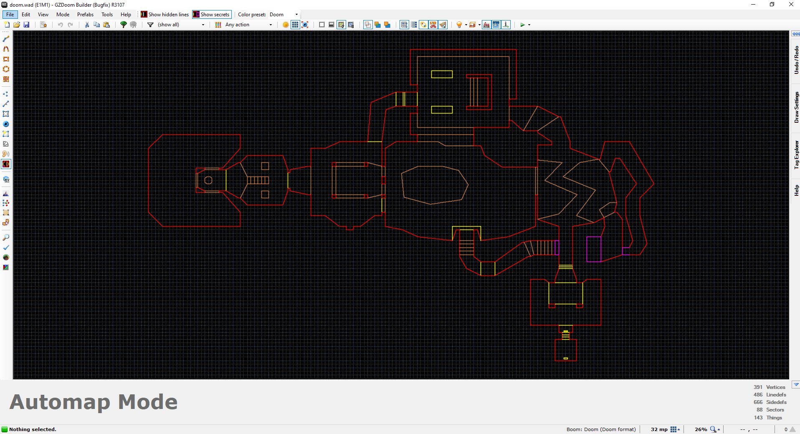Open the Any action dropdown

click(271, 25)
